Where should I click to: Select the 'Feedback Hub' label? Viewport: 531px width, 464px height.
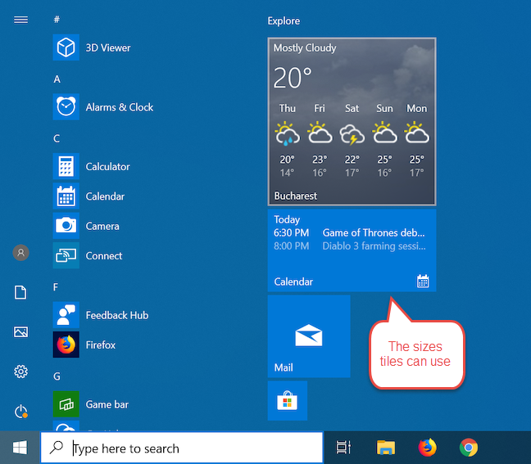pyautogui.click(x=117, y=316)
